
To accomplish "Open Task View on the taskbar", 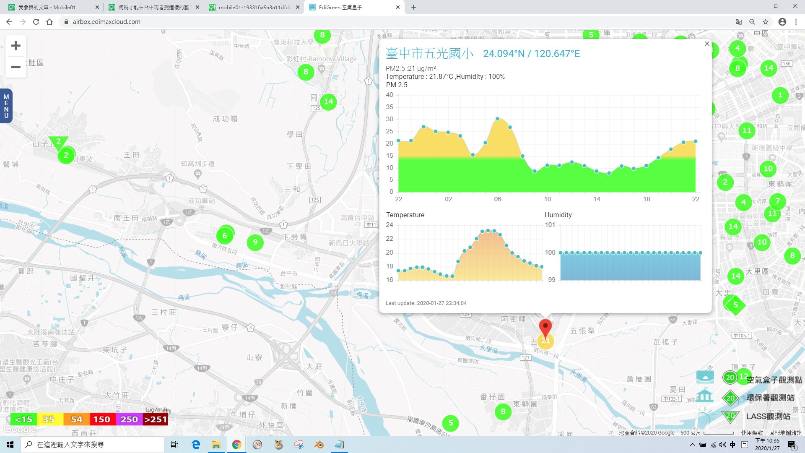I will point(174,445).
